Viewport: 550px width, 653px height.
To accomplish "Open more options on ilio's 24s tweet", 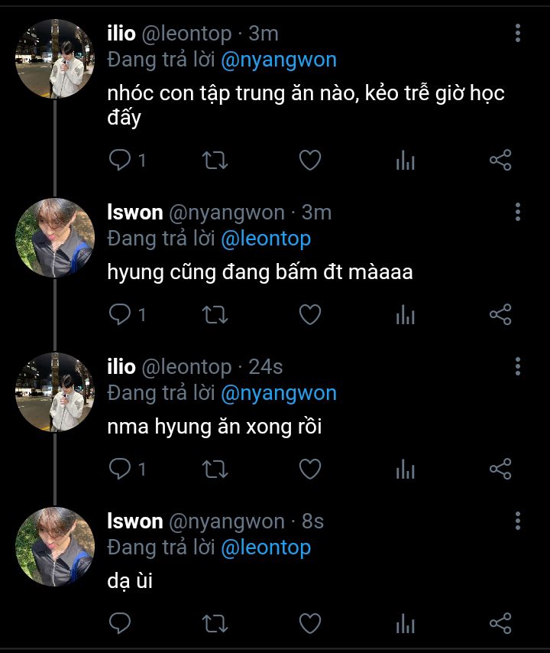I will [x=518, y=366].
